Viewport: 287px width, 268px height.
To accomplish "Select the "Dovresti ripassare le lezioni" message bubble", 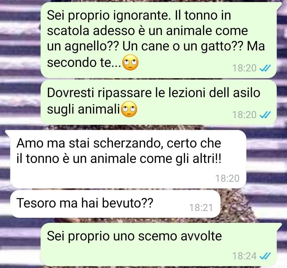I will pyautogui.click(x=158, y=102).
